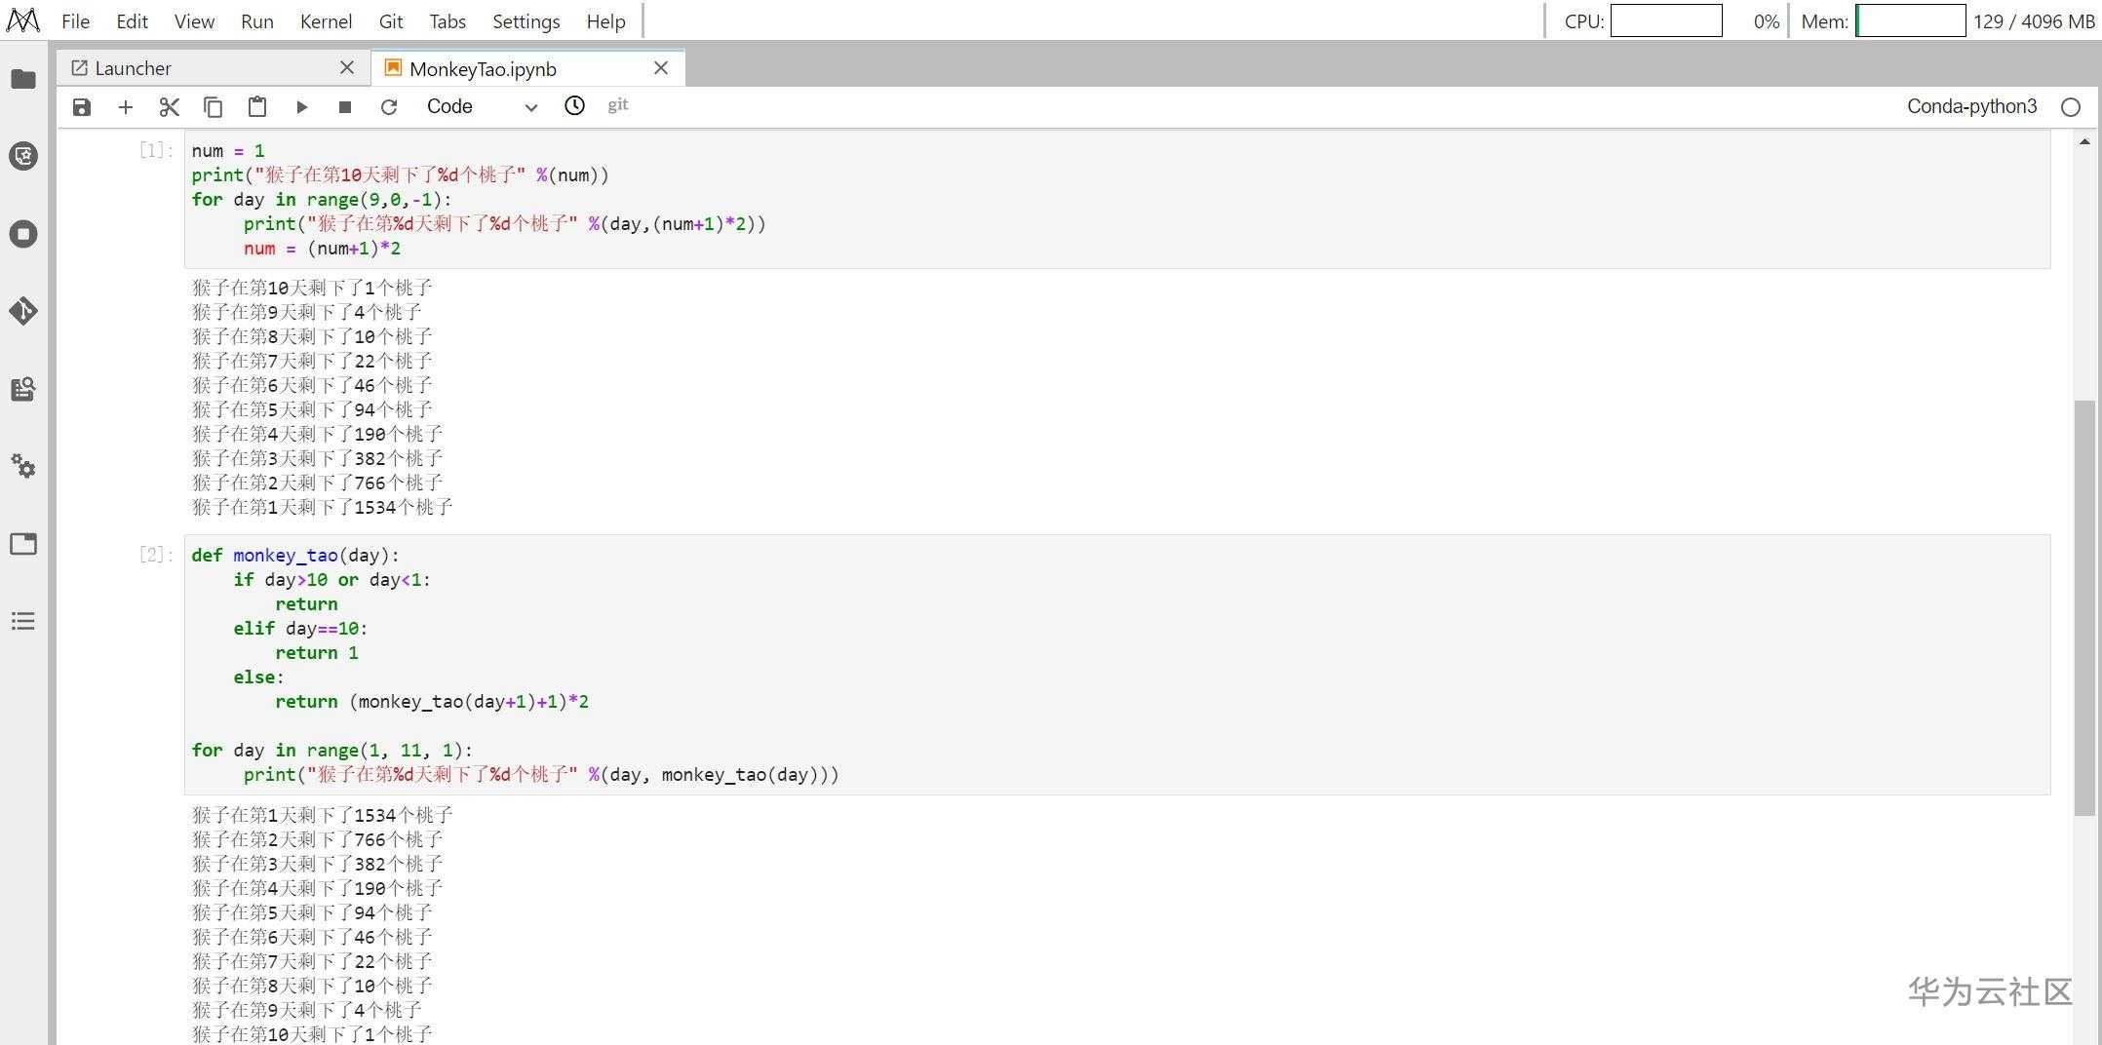Click inside the first code cell
The width and height of the screenshot is (2102, 1045).
[x=1117, y=200]
